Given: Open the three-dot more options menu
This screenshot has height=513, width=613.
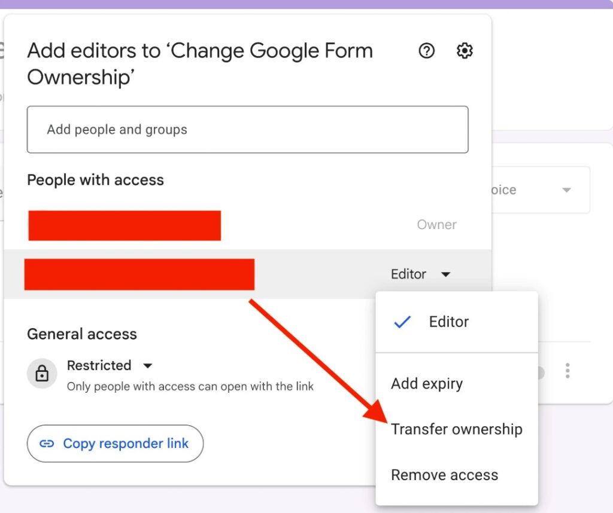Looking at the screenshot, I should [x=567, y=371].
